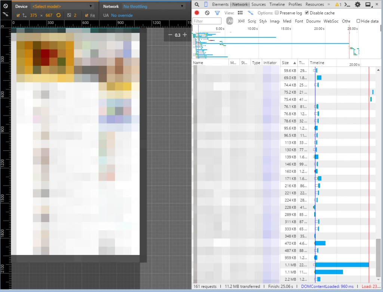Click the network Filter text field
The height and width of the screenshot is (292, 383).
[208, 21]
